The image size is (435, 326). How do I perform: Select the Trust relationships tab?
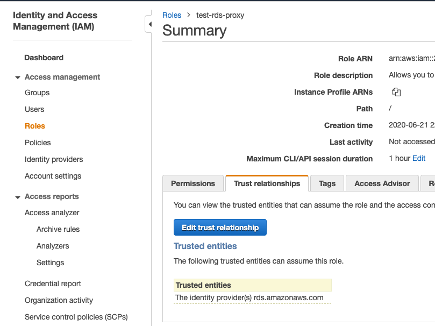267,183
